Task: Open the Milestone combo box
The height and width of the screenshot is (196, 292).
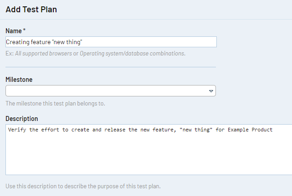Action: 109,91
